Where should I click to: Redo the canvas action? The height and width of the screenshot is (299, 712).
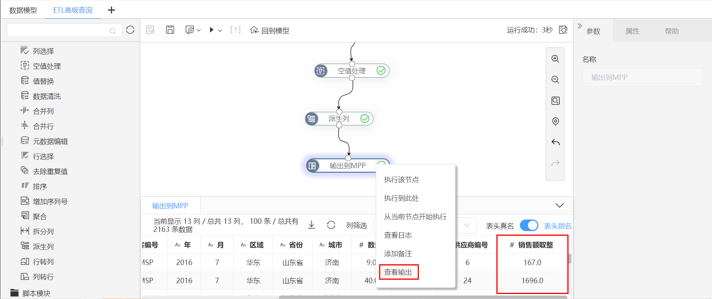[555, 163]
